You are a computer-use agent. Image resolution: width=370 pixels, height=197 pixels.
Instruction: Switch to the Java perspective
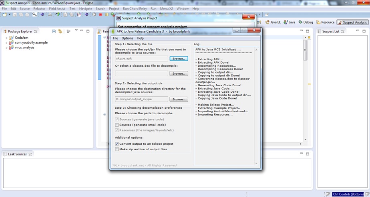click(x=289, y=22)
